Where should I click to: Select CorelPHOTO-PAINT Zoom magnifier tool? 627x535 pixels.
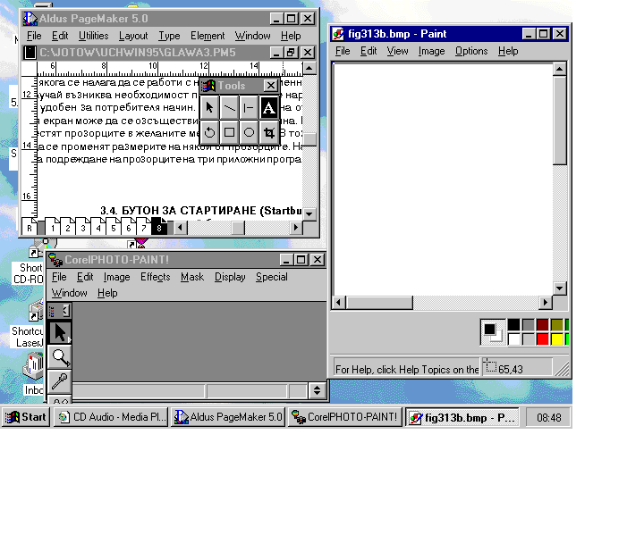tap(60, 357)
